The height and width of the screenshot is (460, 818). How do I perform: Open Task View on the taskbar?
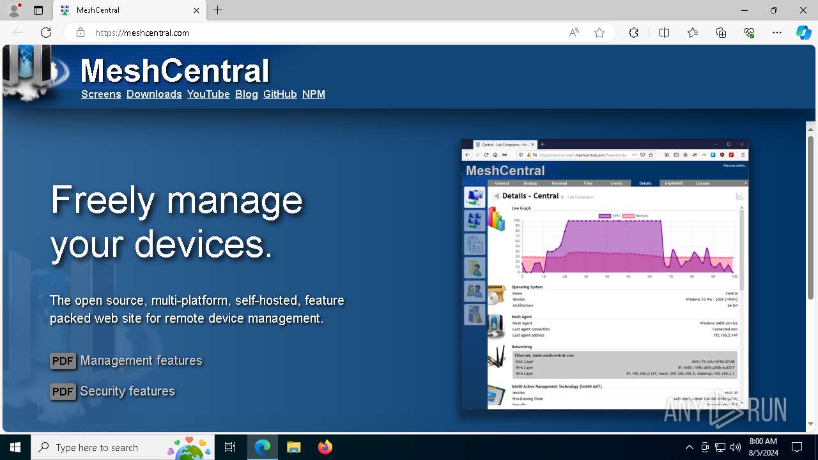coord(230,447)
